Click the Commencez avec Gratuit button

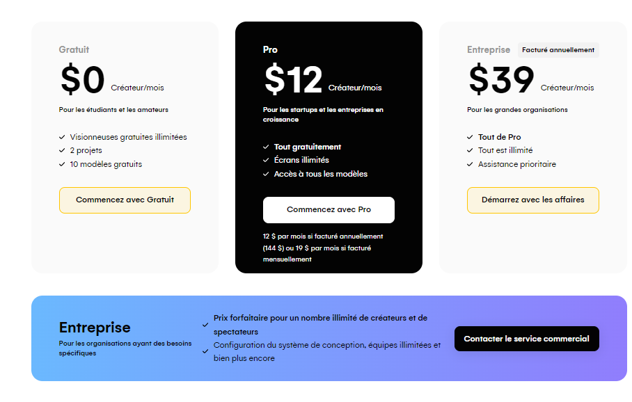click(125, 200)
